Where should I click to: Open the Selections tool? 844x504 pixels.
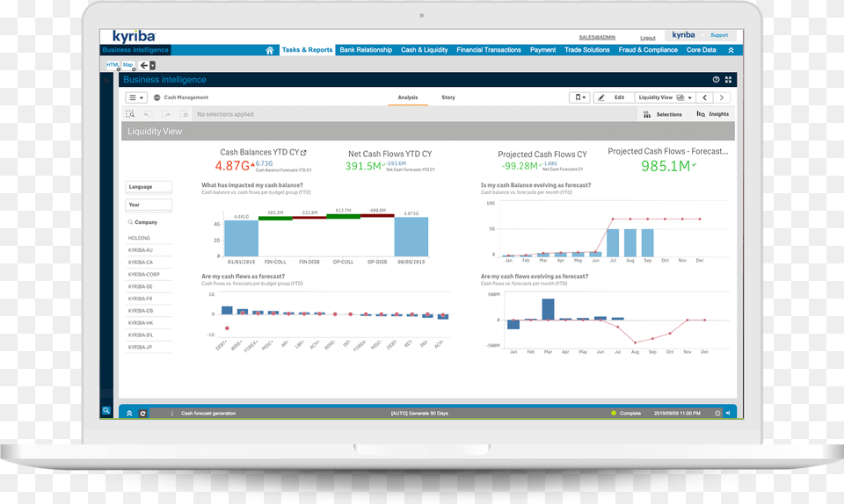pos(663,114)
